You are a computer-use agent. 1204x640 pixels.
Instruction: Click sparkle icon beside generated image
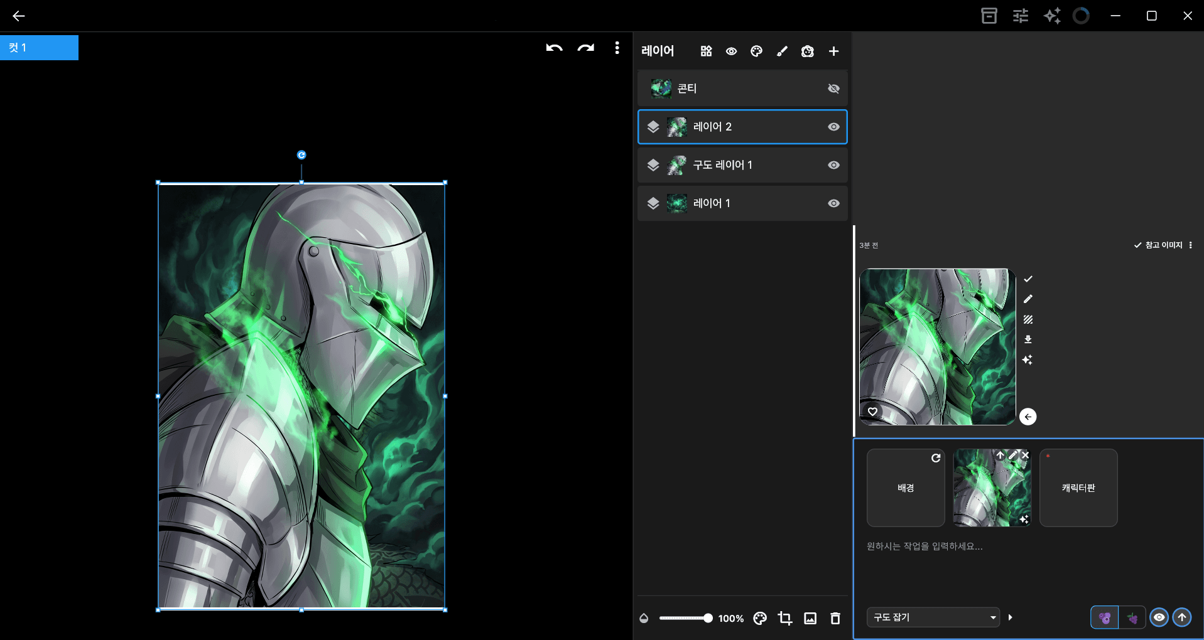[x=1028, y=360]
